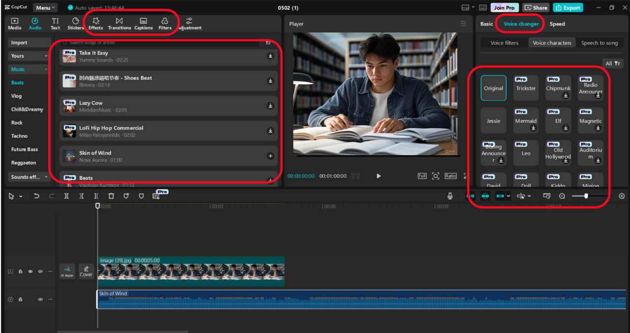Open the linkage options dropdown arrow
The image size is (630, 333).
coord(508,196)
